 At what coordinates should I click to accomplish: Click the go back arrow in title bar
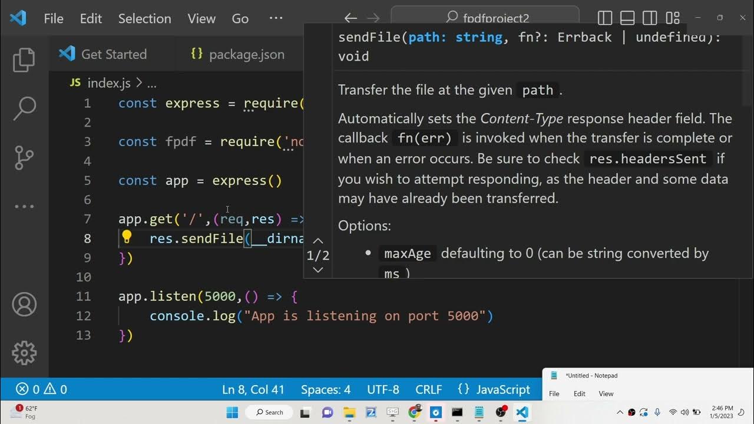350,18
